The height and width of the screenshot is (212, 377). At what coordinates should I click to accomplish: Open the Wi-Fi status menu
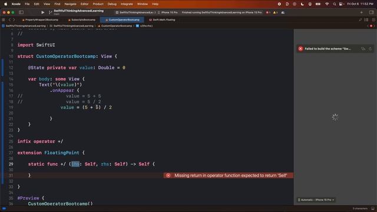tap(327, 4)
